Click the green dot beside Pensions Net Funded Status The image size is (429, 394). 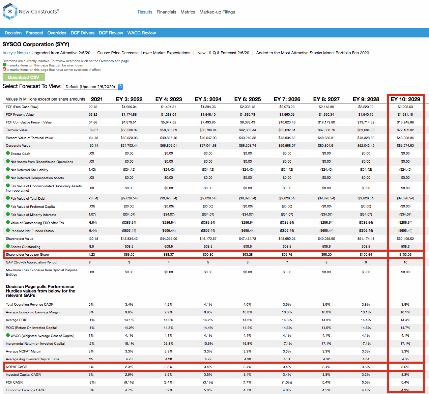8,230
